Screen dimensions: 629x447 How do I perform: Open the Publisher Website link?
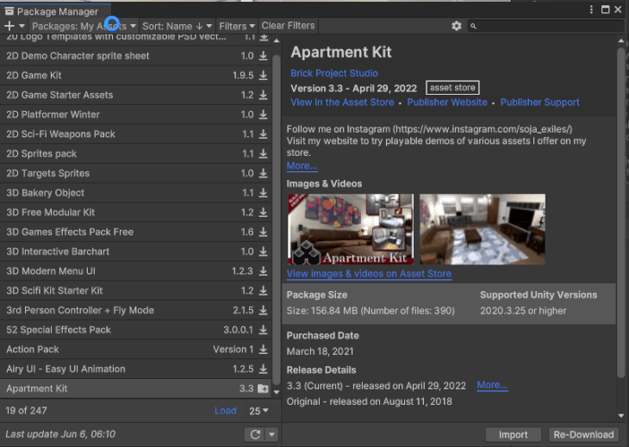coord(447,102)
